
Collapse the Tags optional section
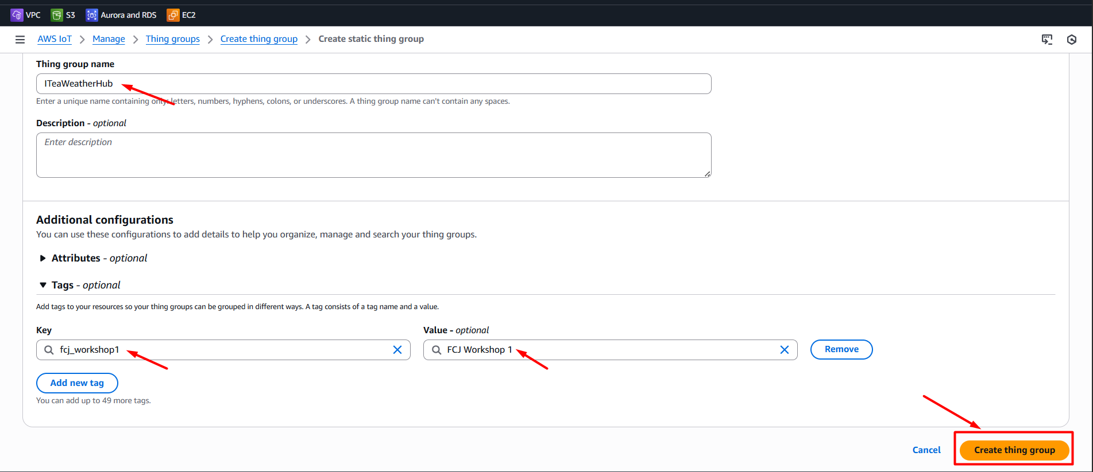(43, 285)
